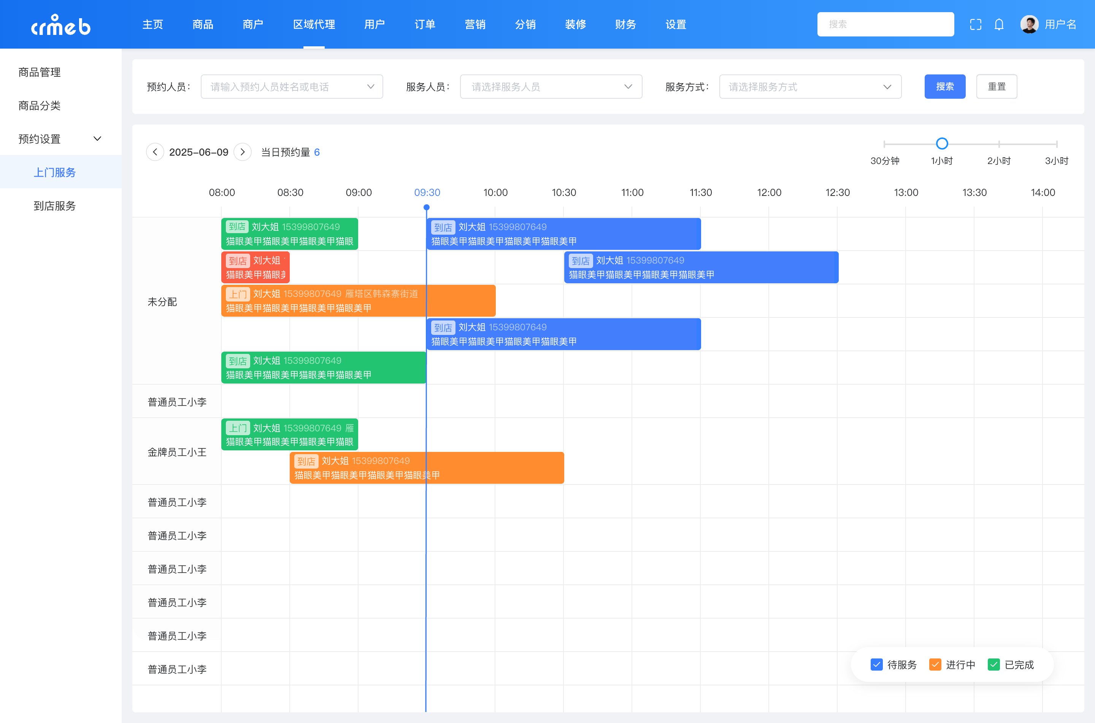Open the 服务方式 dropdown
The width and height of the screenshot is (1095, 723).
point(810,87)
